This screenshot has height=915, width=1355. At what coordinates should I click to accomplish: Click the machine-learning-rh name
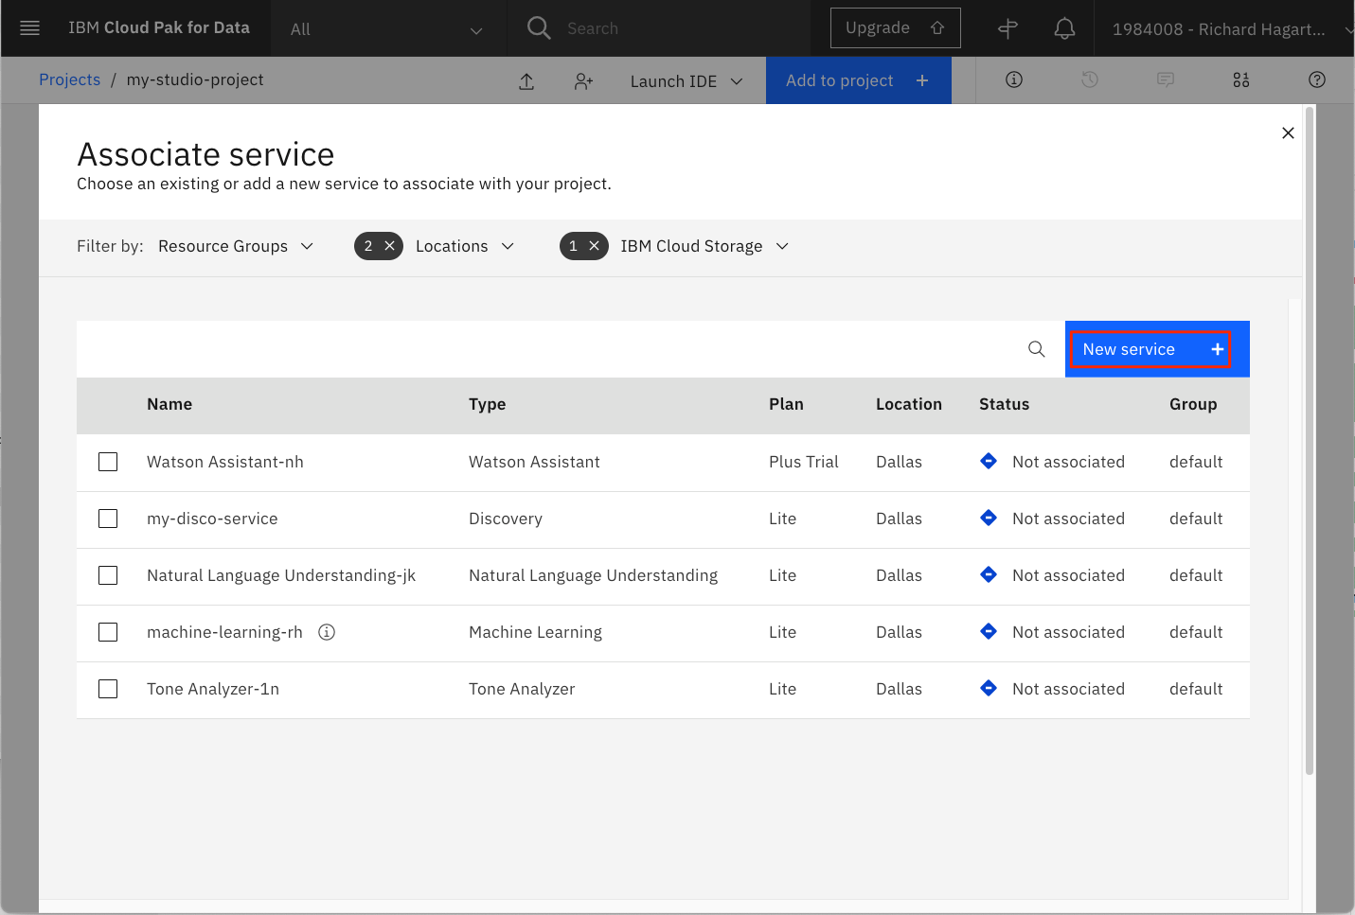(x=224, y=632)
